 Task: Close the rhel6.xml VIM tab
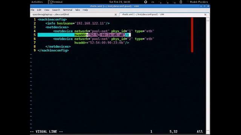[205, 15]
